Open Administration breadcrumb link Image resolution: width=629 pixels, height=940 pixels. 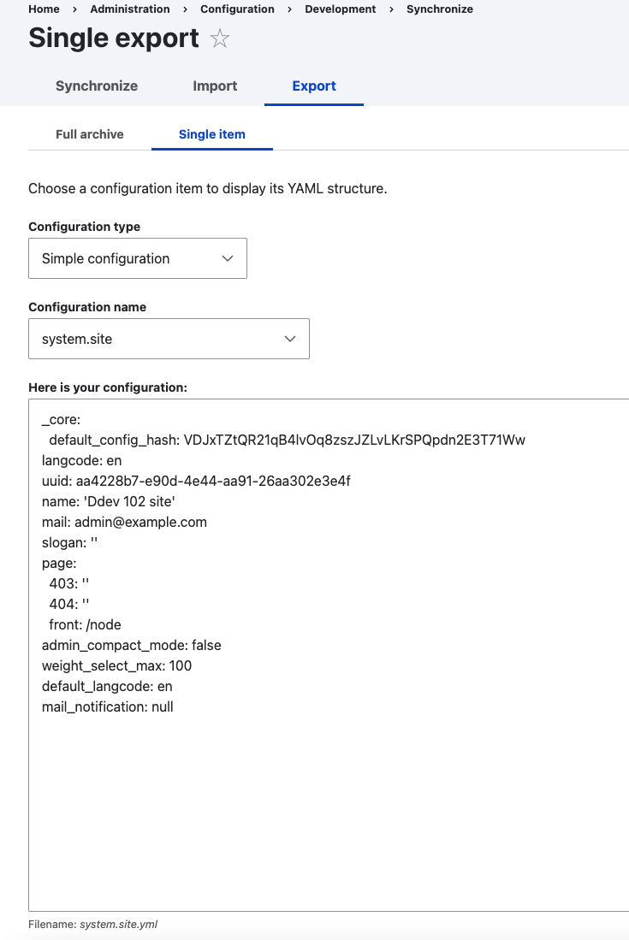pos(129,9)
